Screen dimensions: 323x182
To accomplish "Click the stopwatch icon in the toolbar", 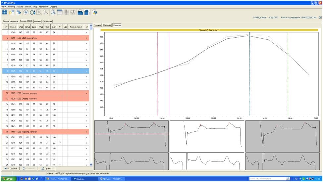I will pos(32,12).
